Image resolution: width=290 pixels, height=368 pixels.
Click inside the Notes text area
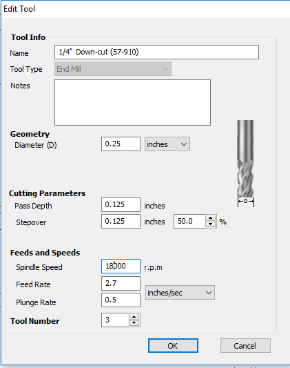[132, 102]
